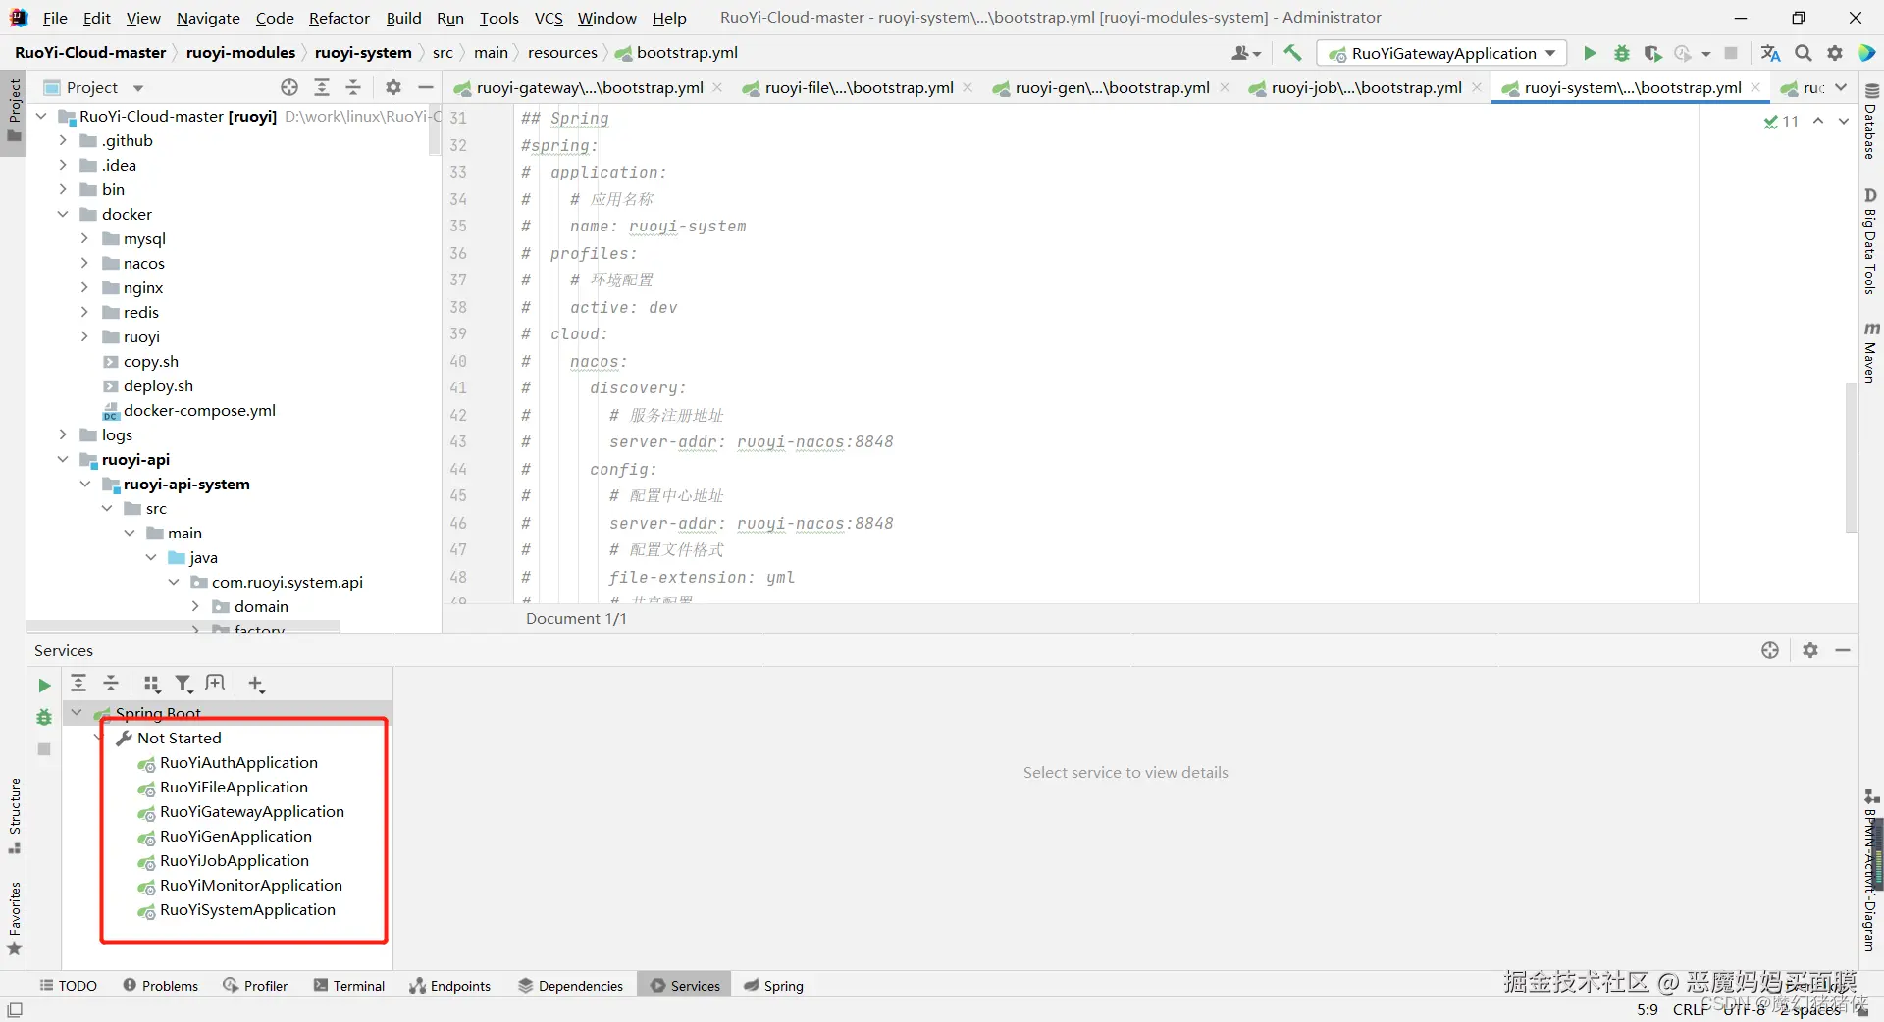This screenshot has width=1884, height=1022.
Task: Open Project panel options gear
Action: click(393, 87)
